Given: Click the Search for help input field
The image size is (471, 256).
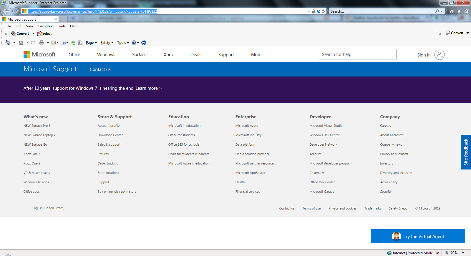Looking at the screenshot, I should 357,54.
